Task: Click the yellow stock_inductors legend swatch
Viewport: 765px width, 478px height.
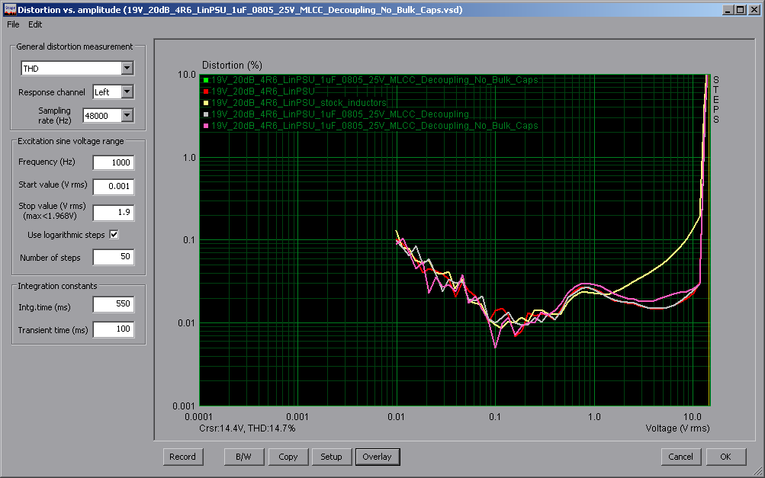Action: [206, 103]
